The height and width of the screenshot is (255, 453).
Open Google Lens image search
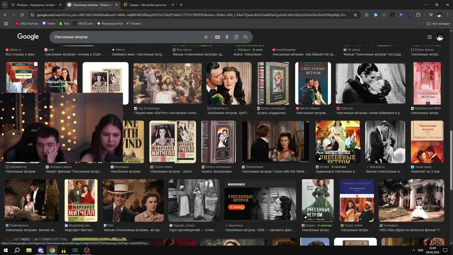pos(236,37)
